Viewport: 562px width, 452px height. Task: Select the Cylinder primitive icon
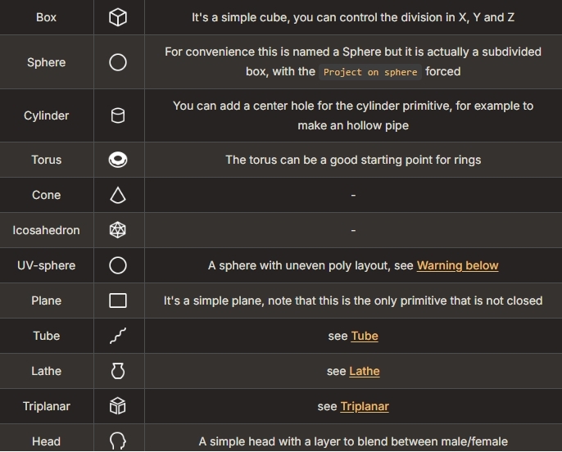point(118,115)
